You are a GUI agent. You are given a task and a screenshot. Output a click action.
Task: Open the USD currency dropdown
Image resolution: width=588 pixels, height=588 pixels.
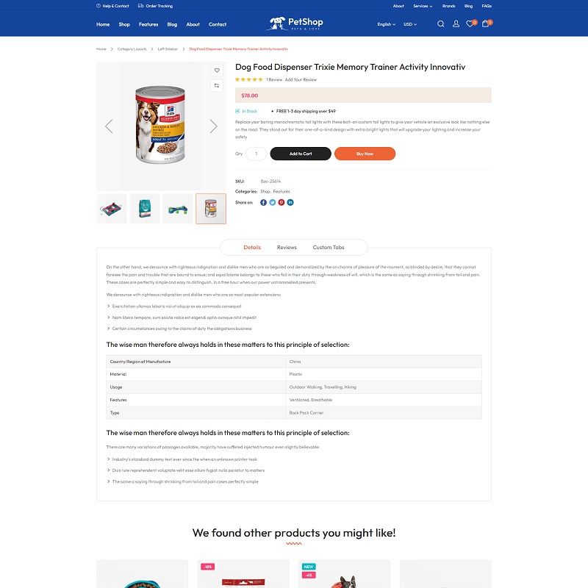tap(410, 24)
